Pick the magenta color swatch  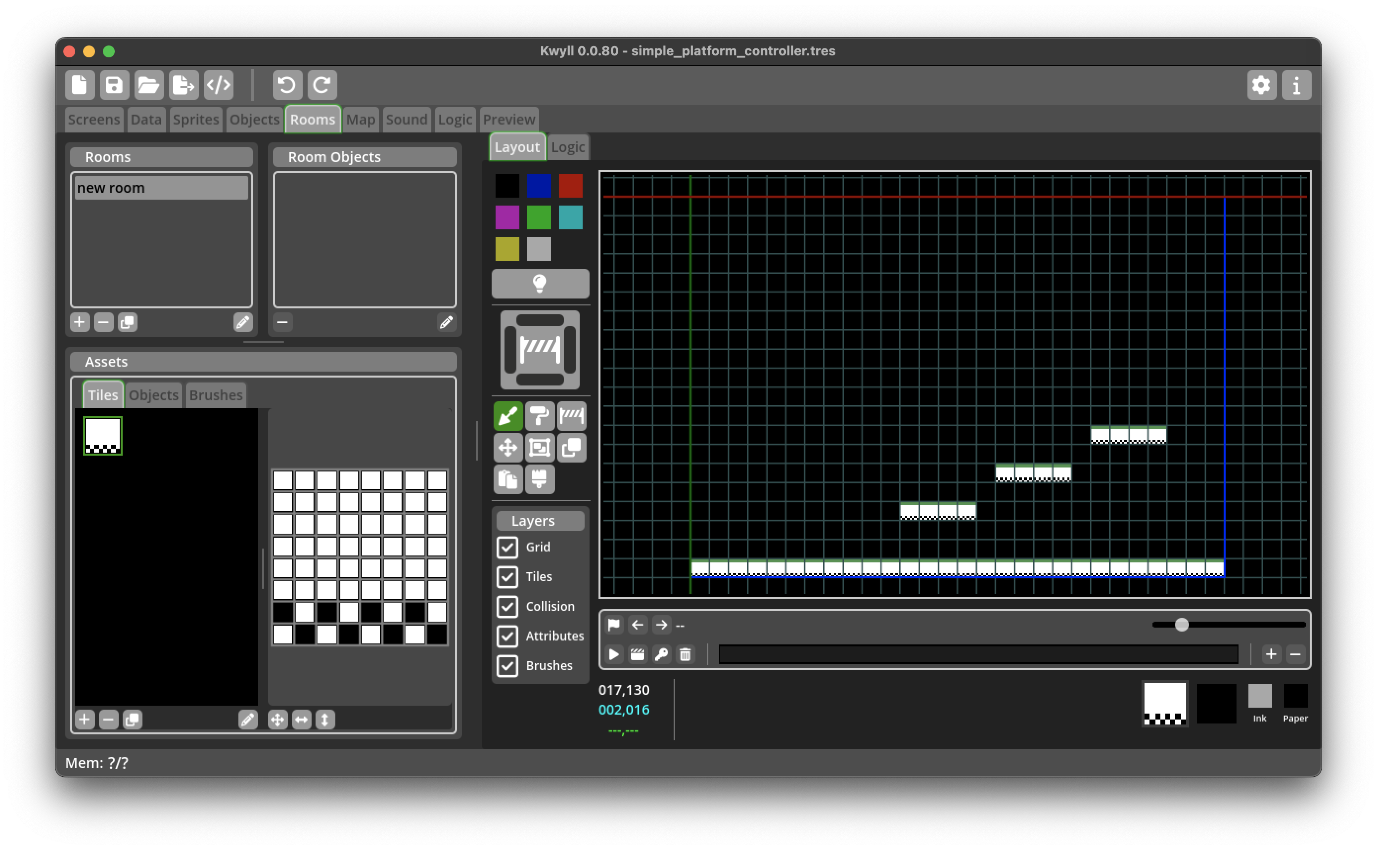tap(507, 217)
